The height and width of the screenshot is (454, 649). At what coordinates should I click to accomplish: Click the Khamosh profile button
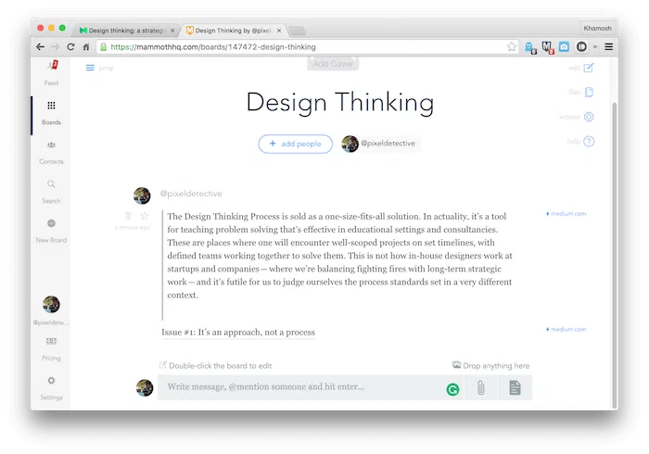tap(597, 28)
